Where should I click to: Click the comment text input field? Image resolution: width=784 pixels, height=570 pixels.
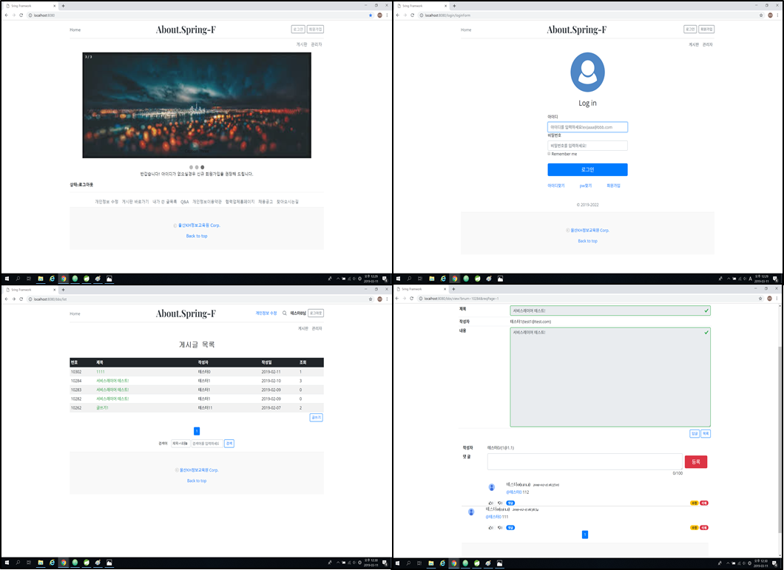click(584, 461)
